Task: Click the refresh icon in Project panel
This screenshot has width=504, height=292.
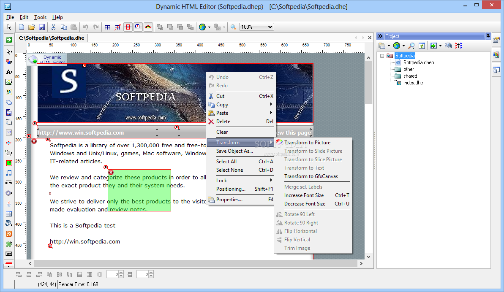Action: pyautogui.click(x=422, y=46)
